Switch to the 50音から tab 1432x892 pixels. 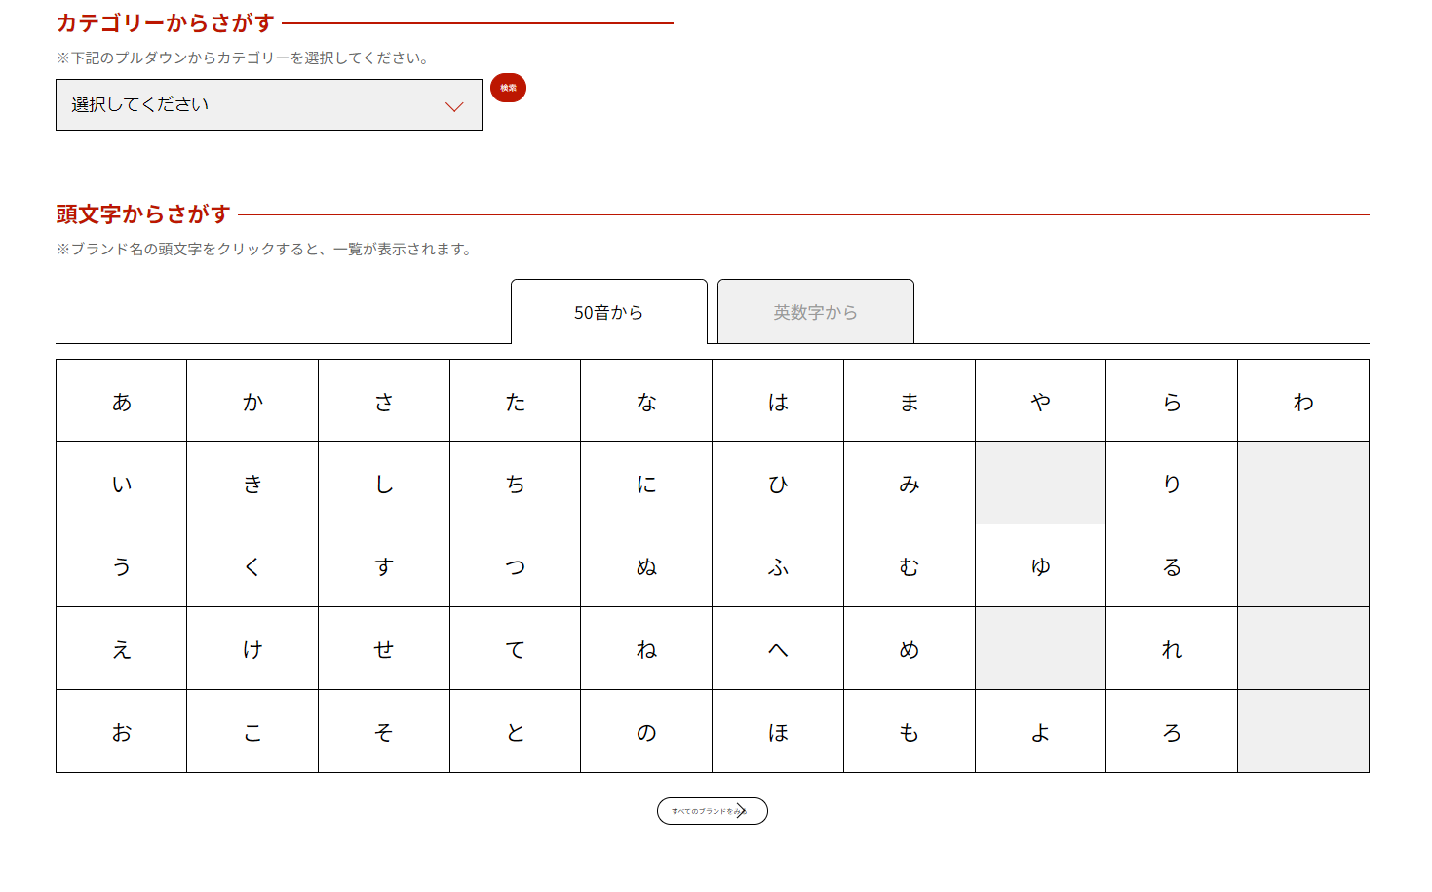click(x=608, y=312)
